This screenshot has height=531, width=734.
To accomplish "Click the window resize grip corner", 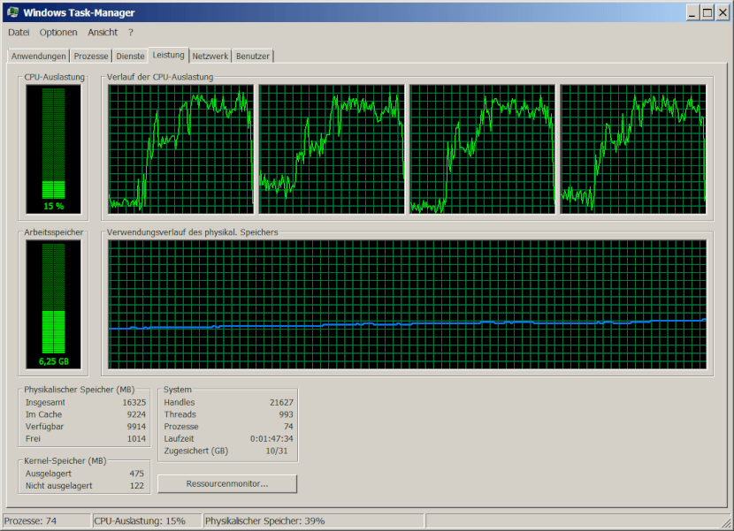I will pos(727,523).
